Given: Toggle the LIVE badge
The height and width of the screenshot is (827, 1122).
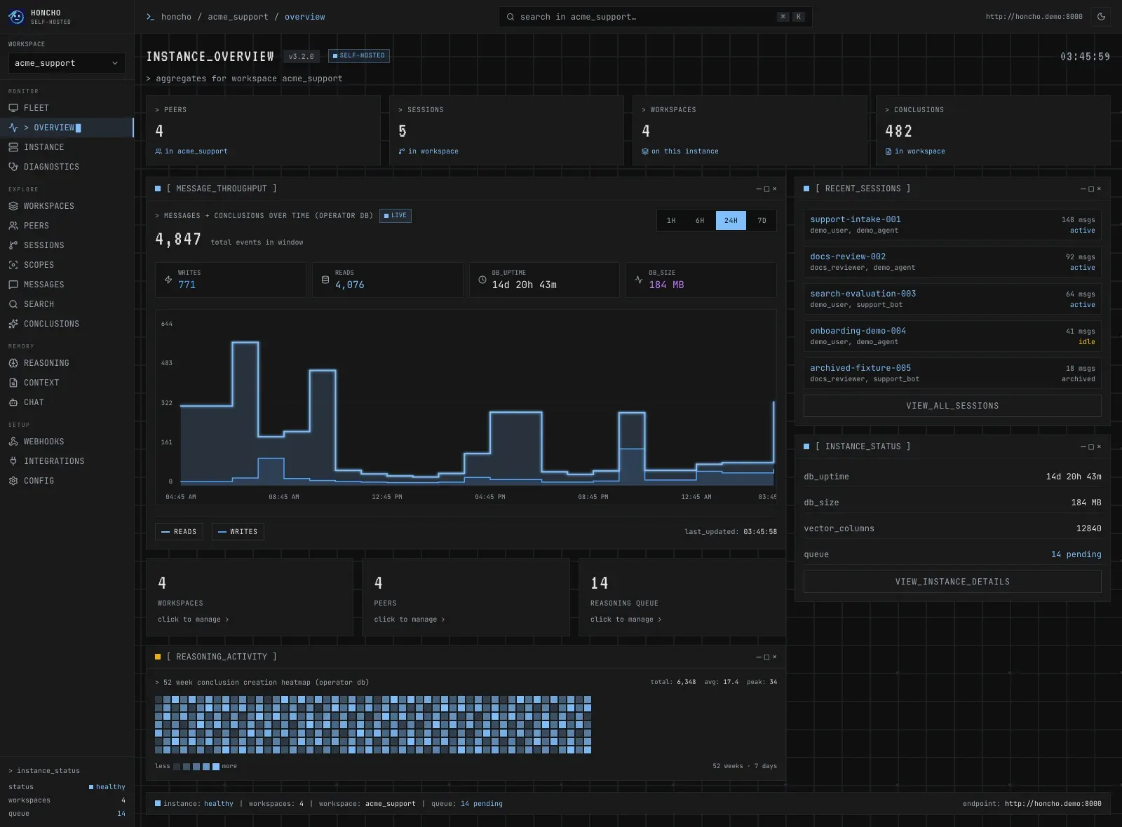Looking at the screenshot, I should click(396, 216).
